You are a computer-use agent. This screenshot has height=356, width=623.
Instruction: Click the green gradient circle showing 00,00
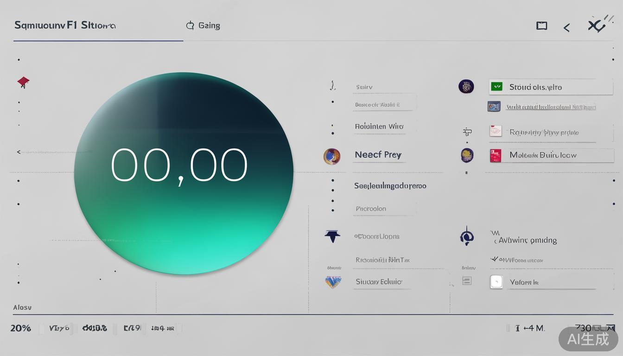coord(184,172)
